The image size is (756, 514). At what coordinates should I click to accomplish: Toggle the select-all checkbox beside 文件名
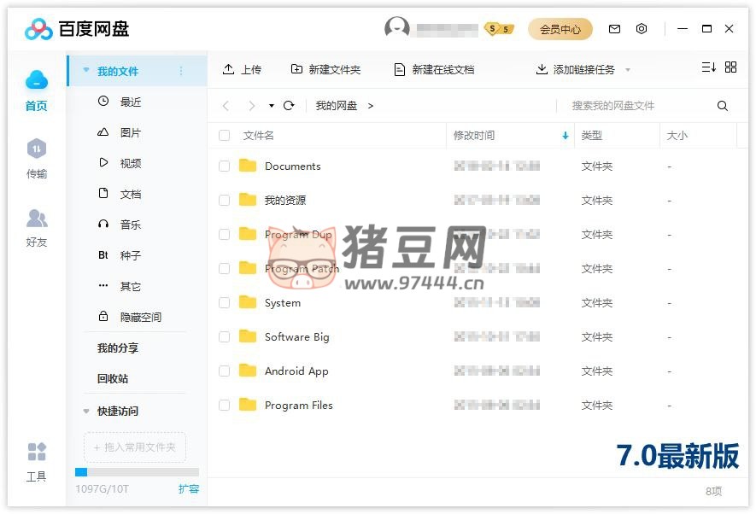tap(224, 136)
